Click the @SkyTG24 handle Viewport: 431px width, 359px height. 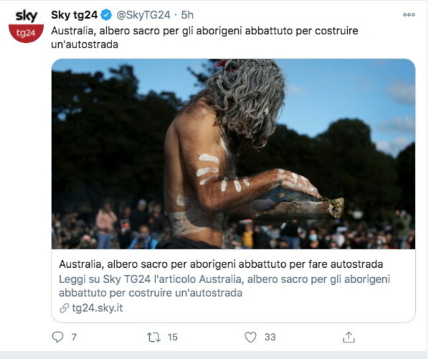click(143, 15)
